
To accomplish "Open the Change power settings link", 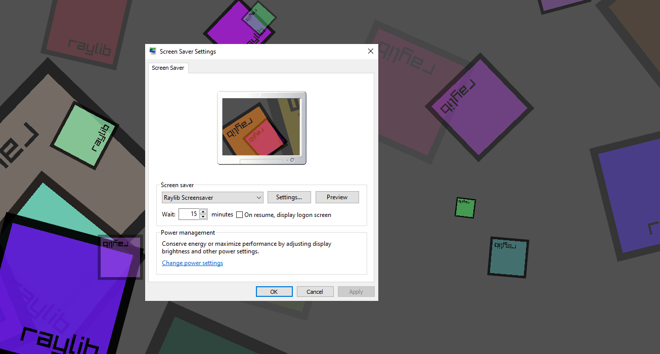I will click(192, 263).
